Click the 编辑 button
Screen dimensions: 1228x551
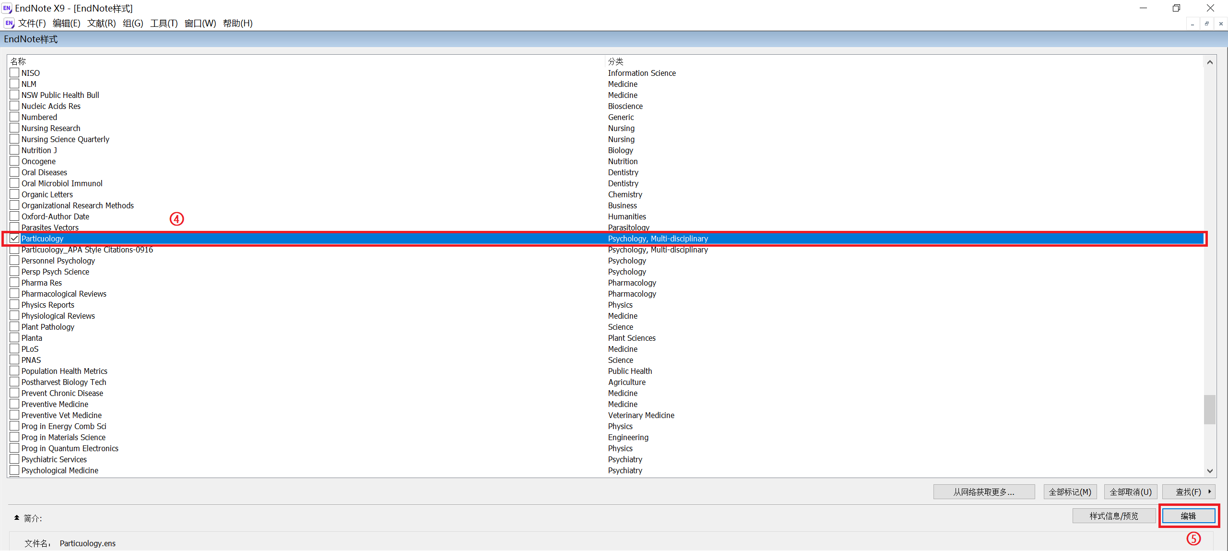(x=1189, y=516)
